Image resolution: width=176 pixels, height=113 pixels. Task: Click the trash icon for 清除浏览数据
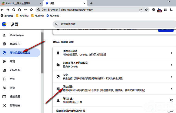58,53
